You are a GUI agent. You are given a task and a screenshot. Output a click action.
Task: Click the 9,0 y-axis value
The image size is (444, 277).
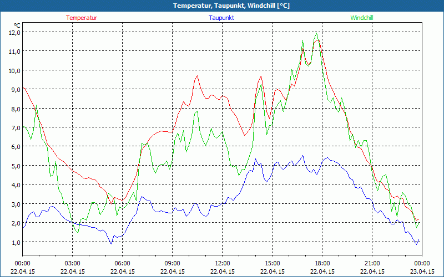tap(16, 90)
